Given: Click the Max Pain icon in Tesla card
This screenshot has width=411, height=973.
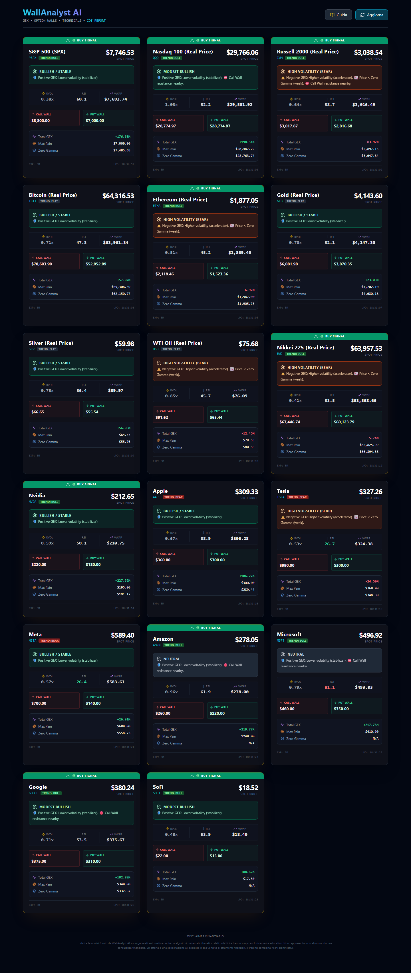Looking at the screenshot, I should point(282,588).
